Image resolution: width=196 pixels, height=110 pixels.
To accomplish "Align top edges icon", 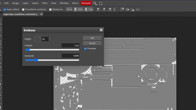I will [x=122, y=9].
